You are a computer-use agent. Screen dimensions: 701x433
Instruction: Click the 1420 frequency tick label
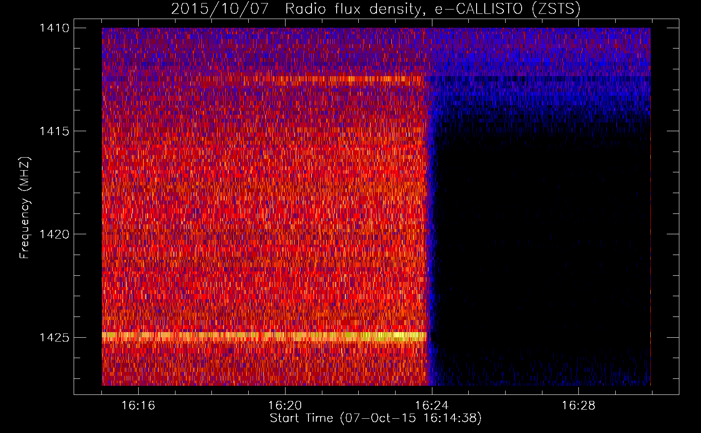point(54,234)
